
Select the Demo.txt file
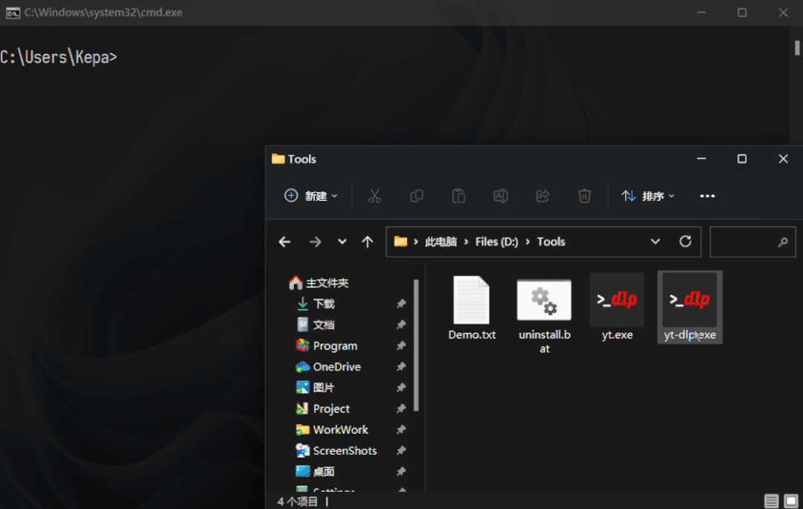coord(472,308)
